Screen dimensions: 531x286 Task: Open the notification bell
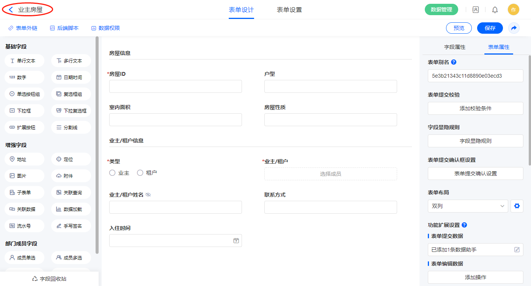tap(495, 10)
